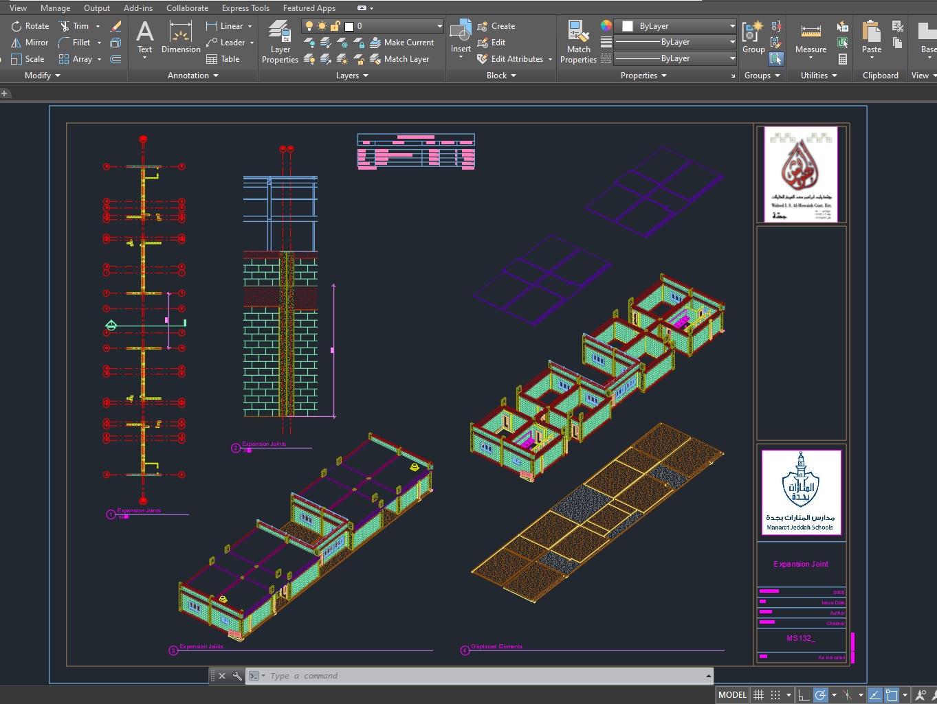Select the Scale tool
Image resolution: width=937 pixels, height=704 pixels.
pos(27,59)
